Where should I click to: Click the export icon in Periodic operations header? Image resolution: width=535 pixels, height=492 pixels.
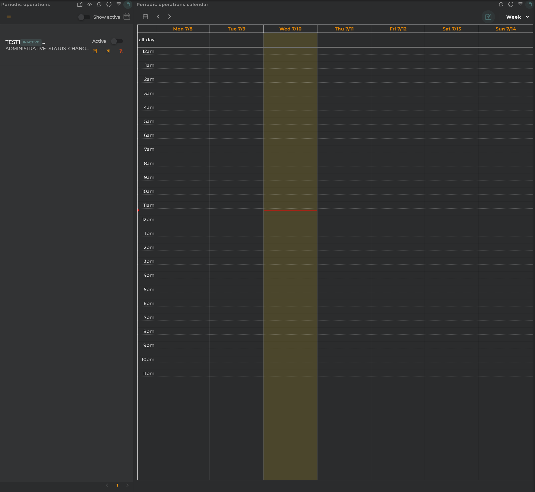coord(80,4)
